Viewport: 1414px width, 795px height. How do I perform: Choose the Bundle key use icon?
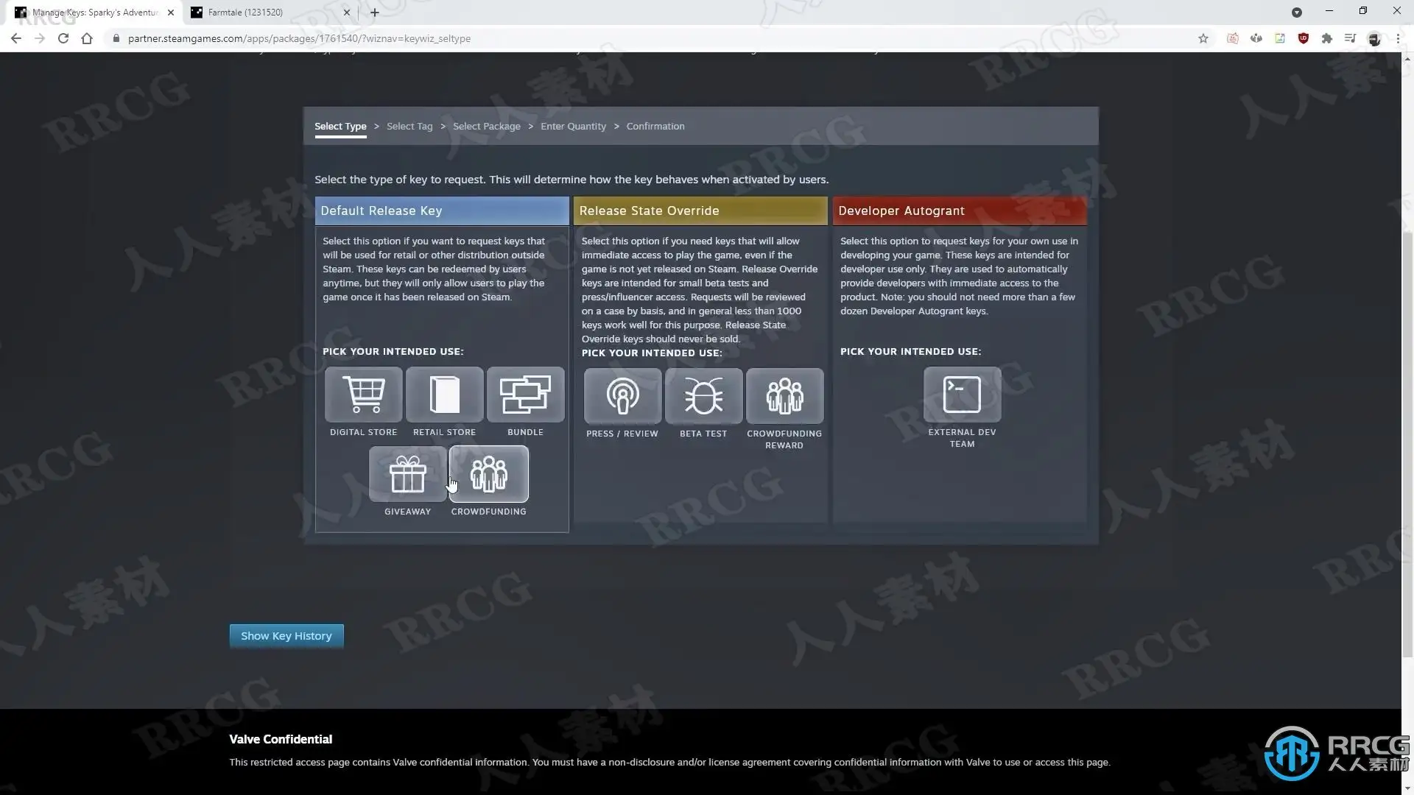pos(525,395)
